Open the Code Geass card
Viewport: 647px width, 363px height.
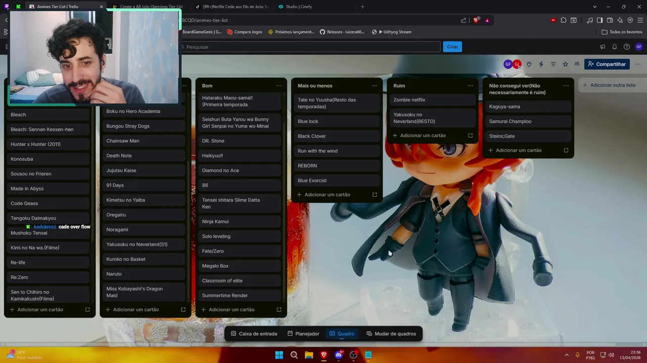click(x=49, y=203)
